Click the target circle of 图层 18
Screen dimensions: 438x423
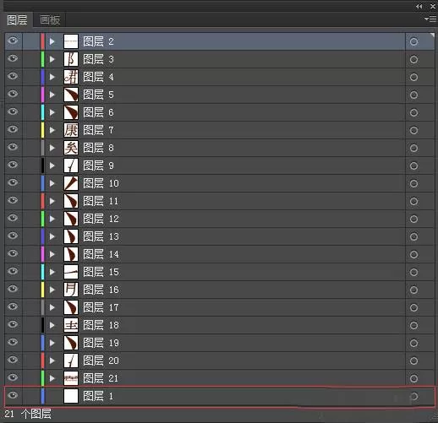tap(413, 325)
